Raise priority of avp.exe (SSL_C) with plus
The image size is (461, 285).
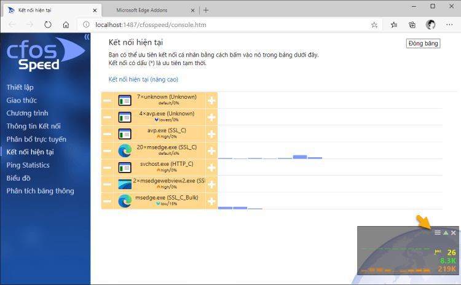(x=211, y=133)
